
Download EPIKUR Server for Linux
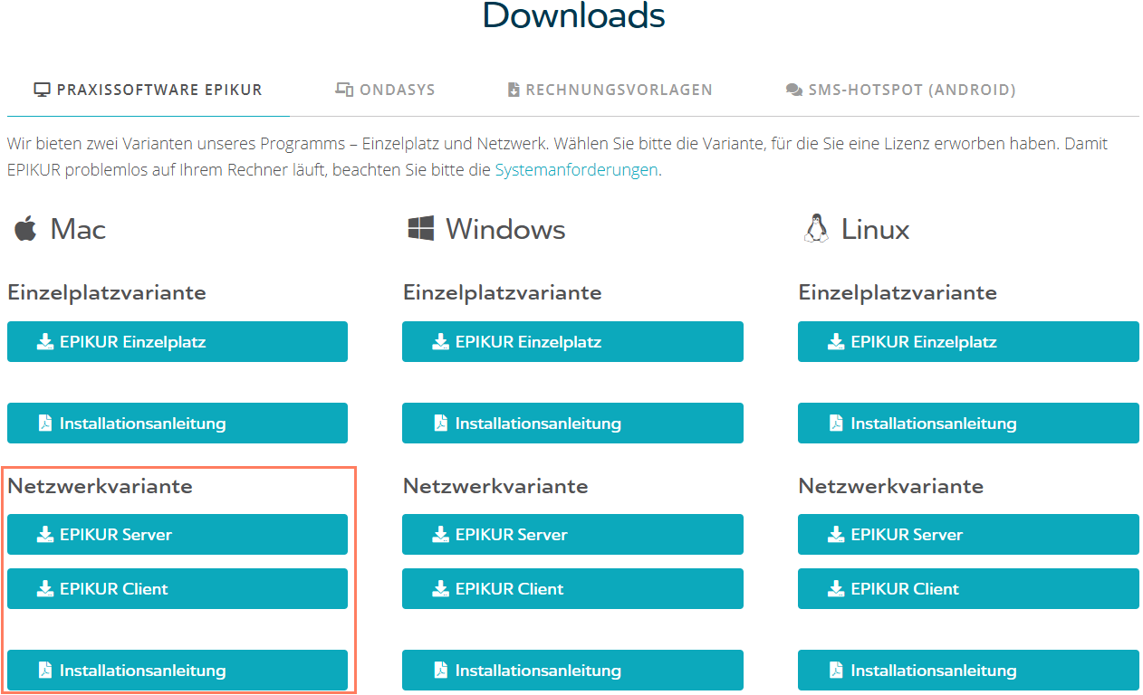[x=968, y=535]
